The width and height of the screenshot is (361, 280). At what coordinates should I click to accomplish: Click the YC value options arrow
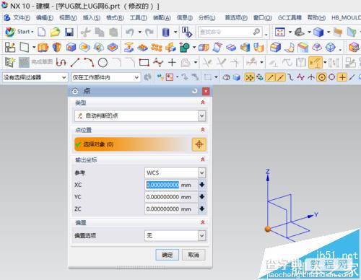pos(202,197)
